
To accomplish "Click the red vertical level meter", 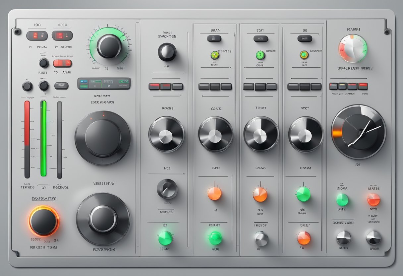I will tap(27, 139).
